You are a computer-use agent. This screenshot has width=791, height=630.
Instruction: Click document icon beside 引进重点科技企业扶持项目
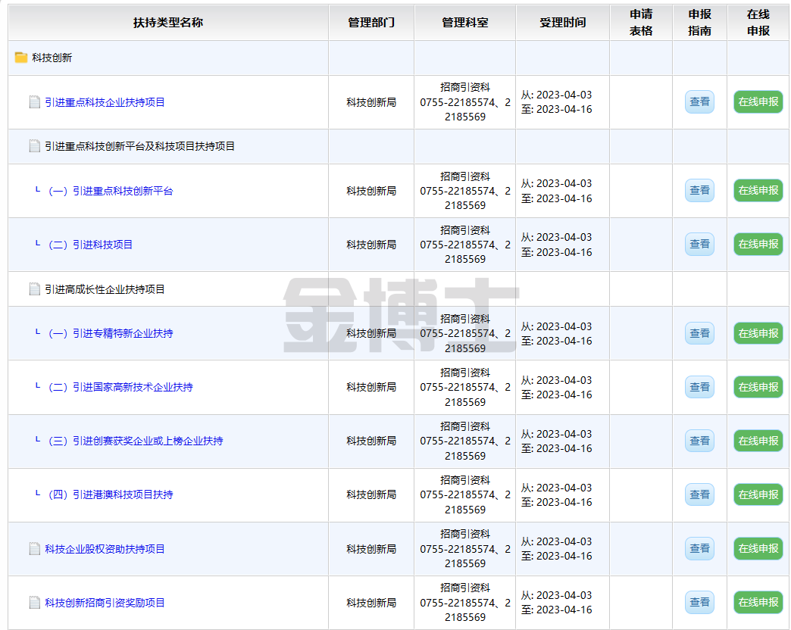point(34,102)
